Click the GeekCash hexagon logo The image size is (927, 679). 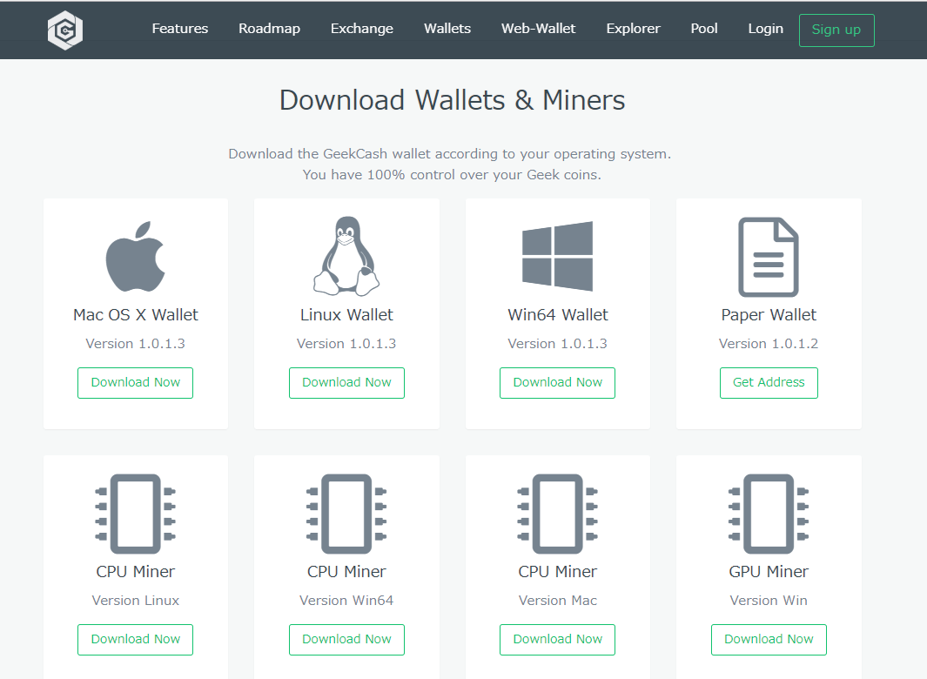[65, 30]
